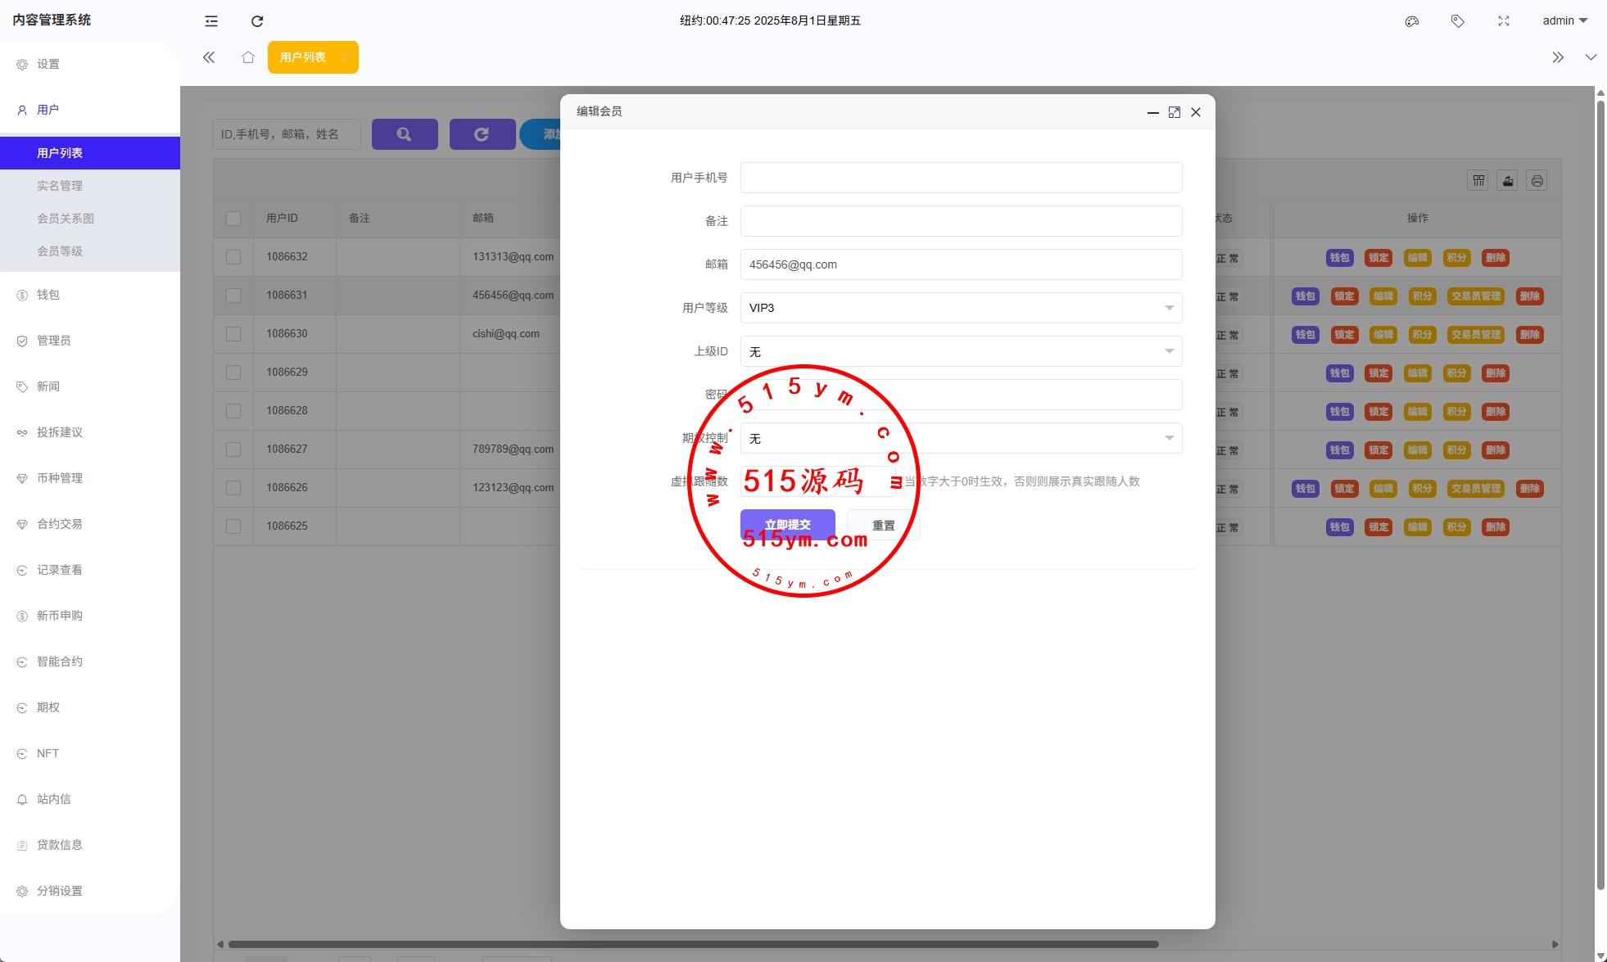The image size is (1607, 962).
Task: Open the admin account dropdown
Action: (1564, 21)
